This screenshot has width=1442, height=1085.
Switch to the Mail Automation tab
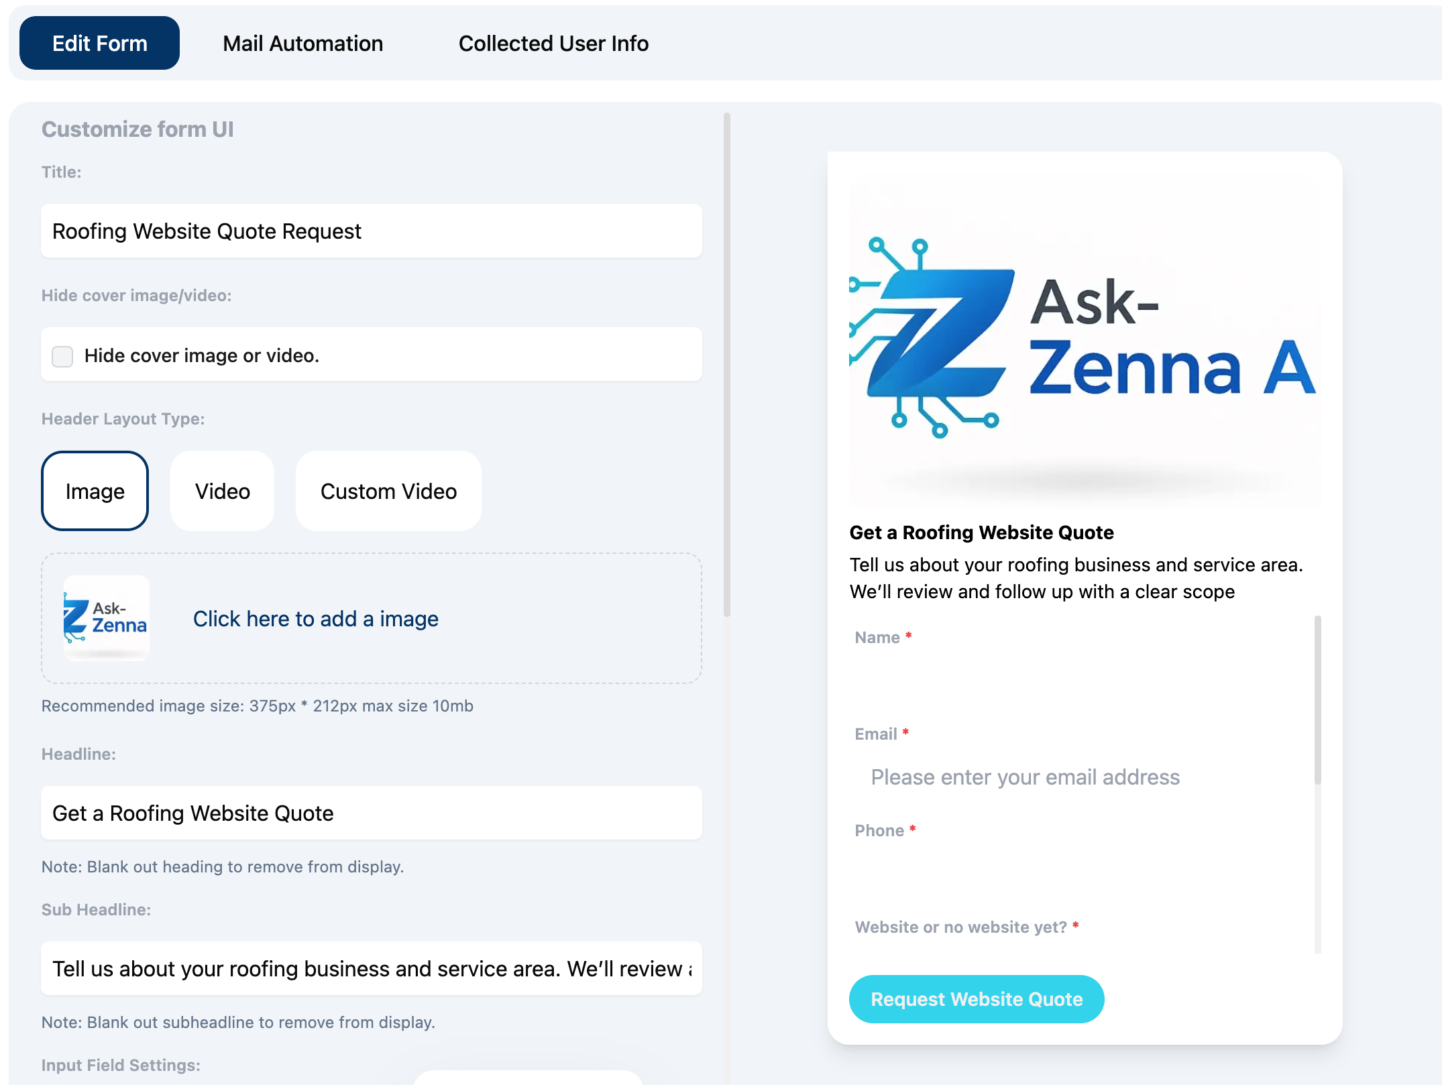pos(302,43)
